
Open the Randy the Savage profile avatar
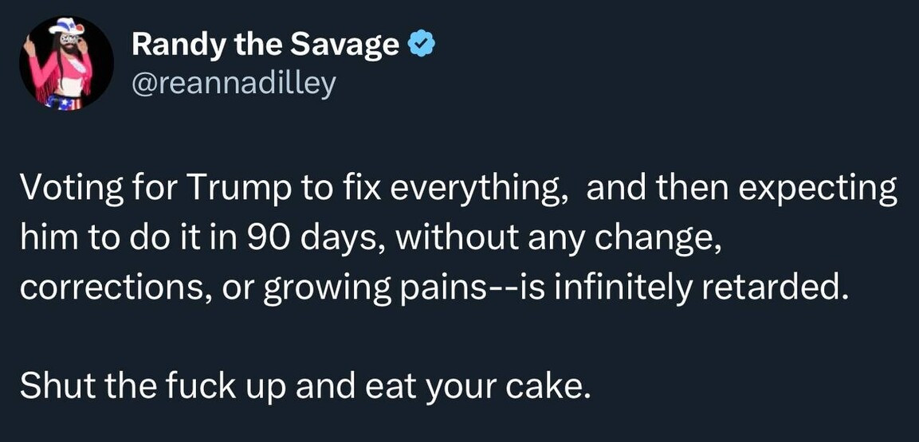[67, 62]
